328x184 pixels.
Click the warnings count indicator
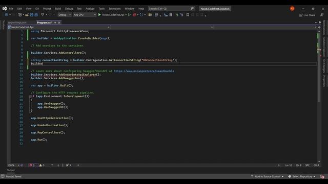pyautogui.click(x=42, y=165)
